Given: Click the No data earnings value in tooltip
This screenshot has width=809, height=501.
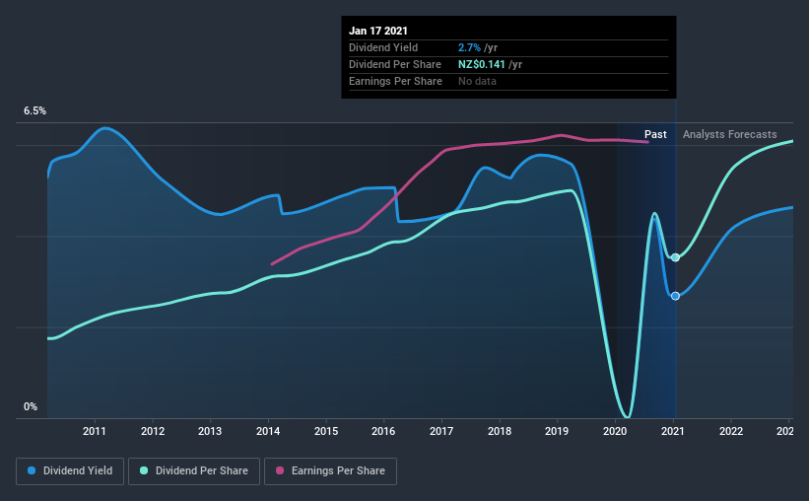Looking at the screenshot, I should [477, 81].
